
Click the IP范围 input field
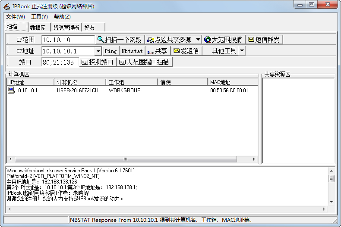(68, 40)
